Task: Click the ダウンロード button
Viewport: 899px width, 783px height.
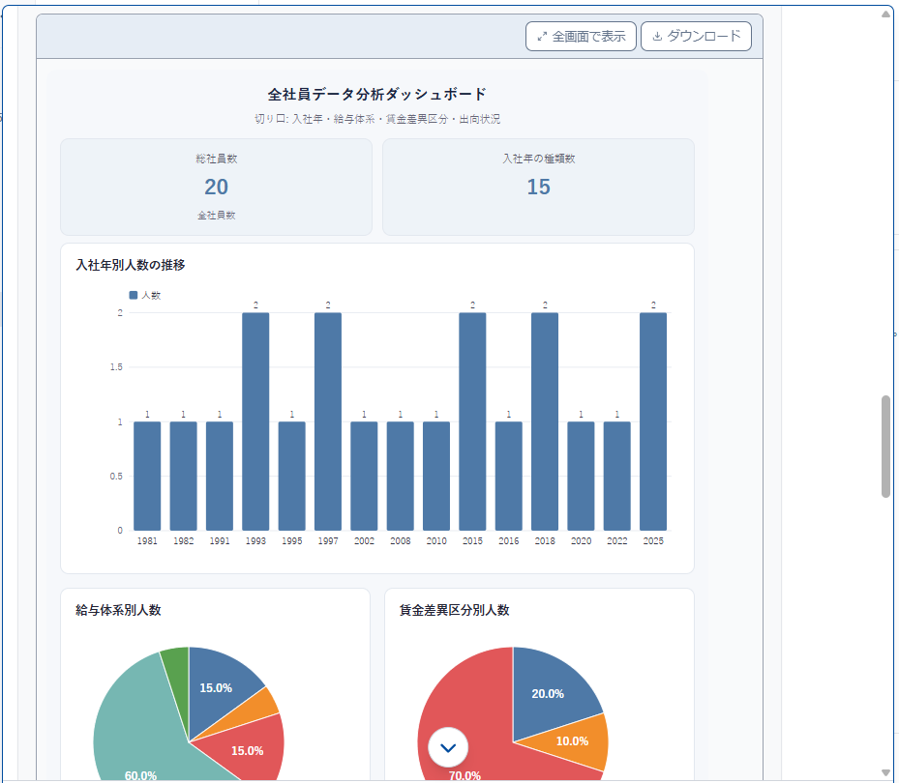Action: pos(696,37)
